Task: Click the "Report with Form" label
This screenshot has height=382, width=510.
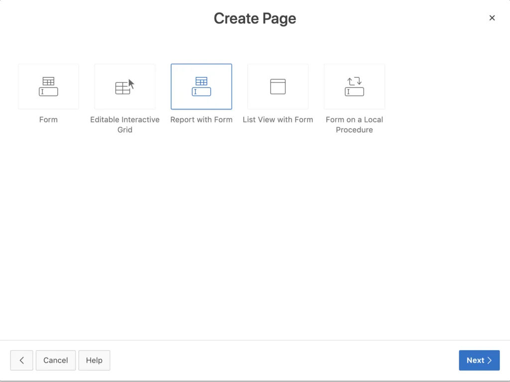Action: point(201,119)
